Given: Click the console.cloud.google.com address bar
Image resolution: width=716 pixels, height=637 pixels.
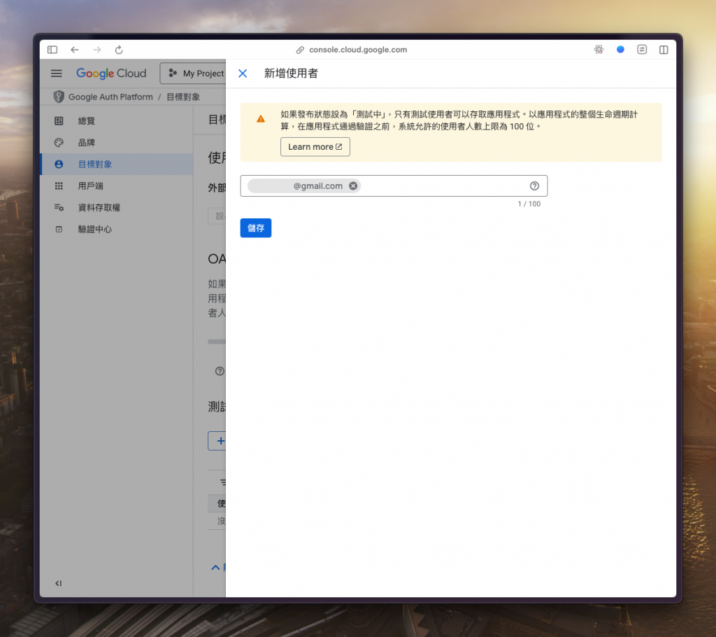Looking at the screenshot, I should [357, 50].
